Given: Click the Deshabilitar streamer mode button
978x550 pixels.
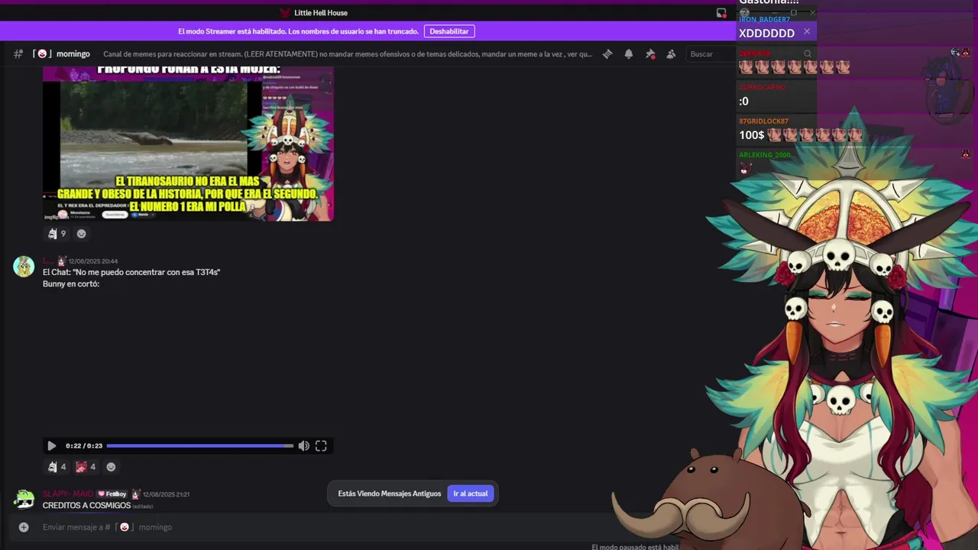Looking at the screenshot, I should 449,31.
